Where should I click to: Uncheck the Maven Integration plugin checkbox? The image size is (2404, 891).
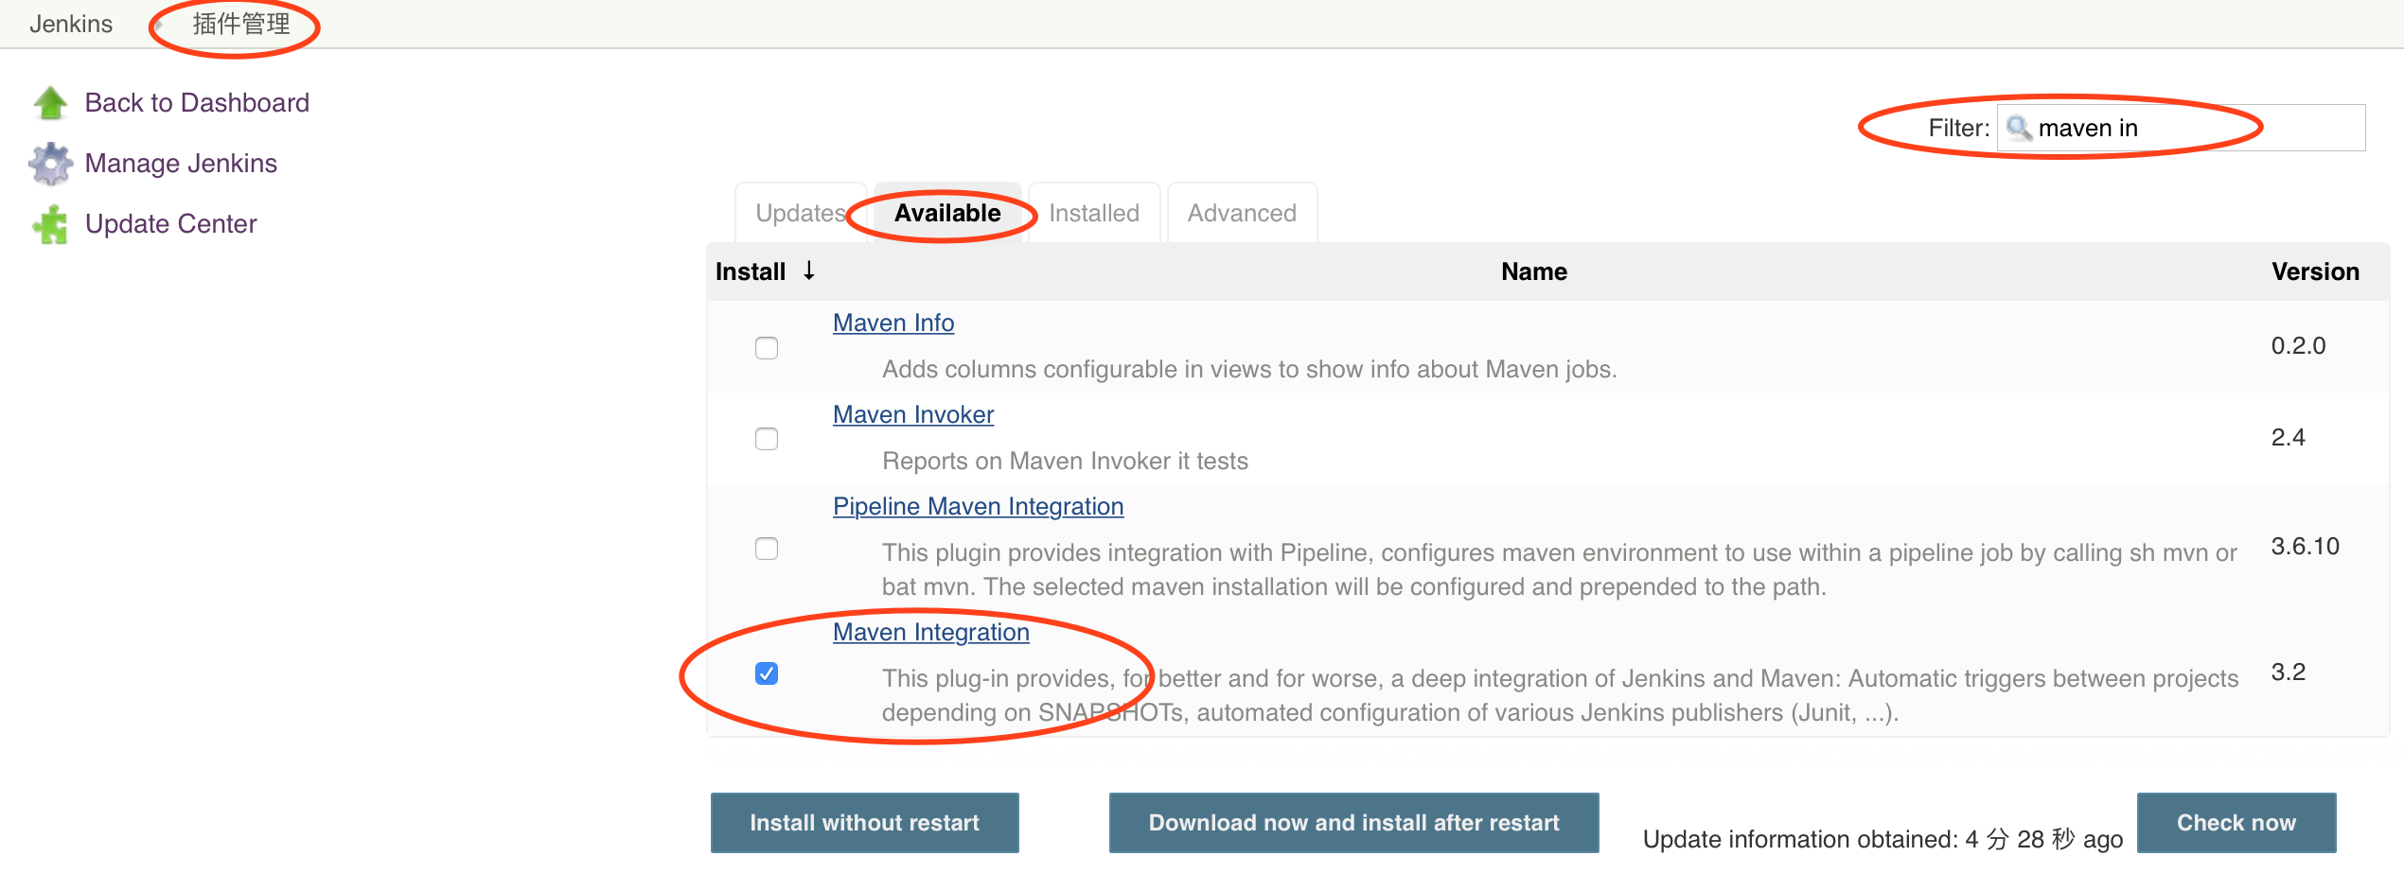pos(767,673)
